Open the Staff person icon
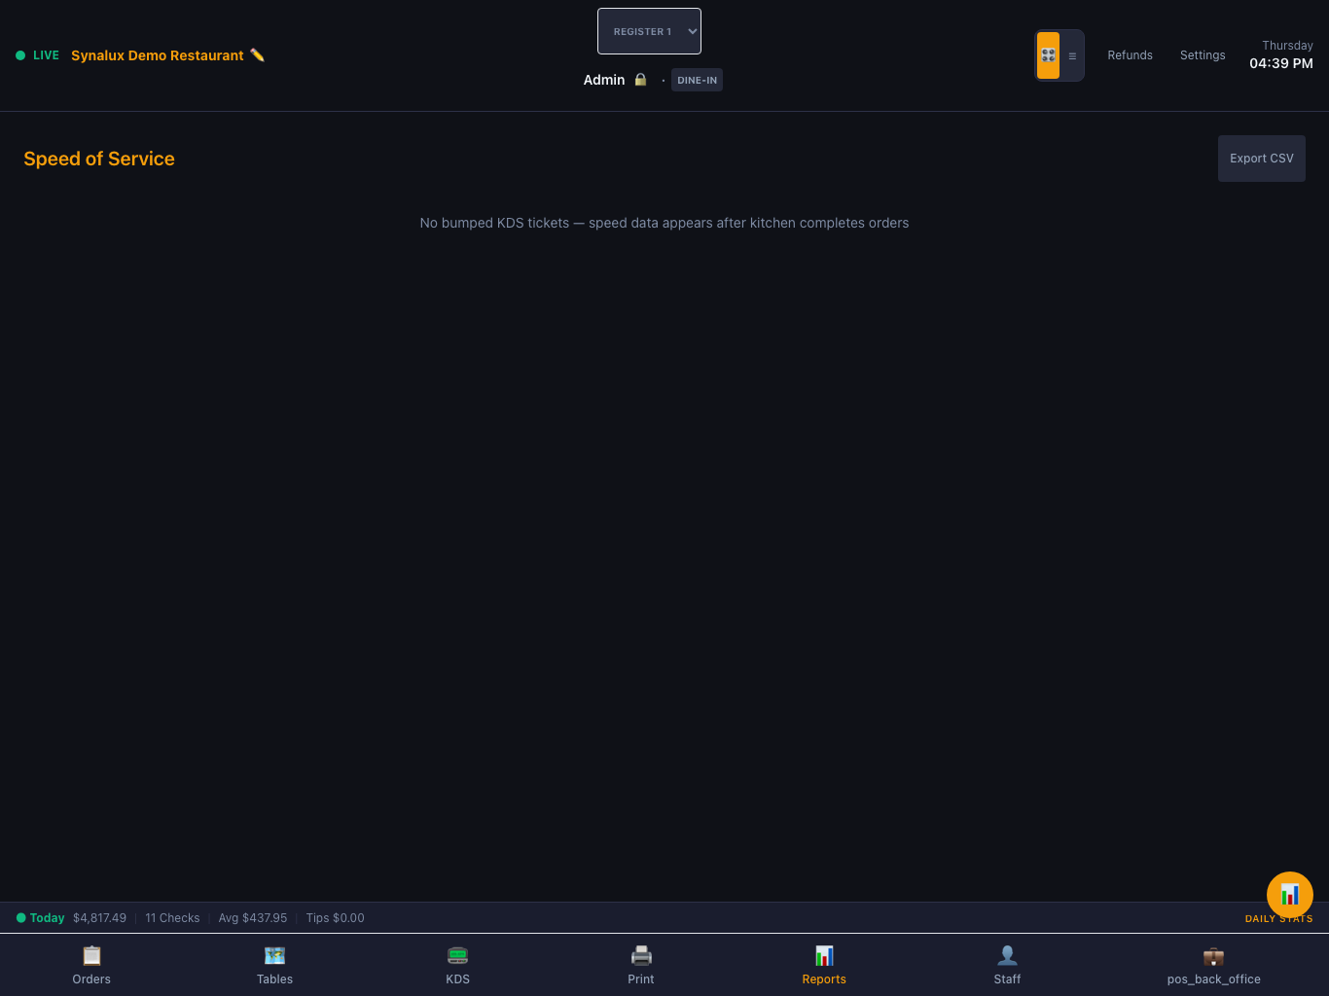This screenshot has height=996, width=1329. [1007, 955]
